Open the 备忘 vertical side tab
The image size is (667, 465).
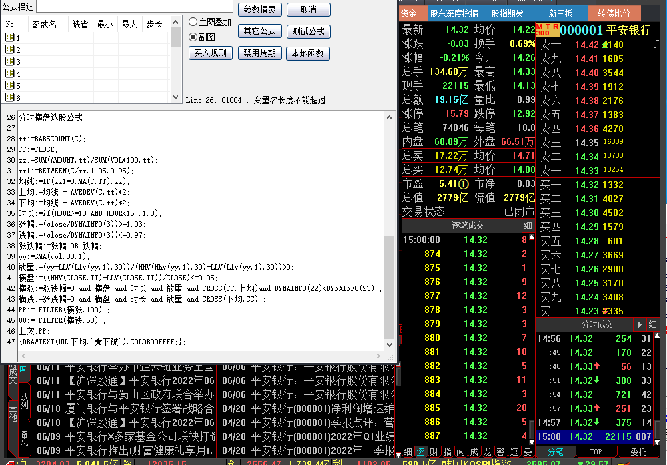24,438
